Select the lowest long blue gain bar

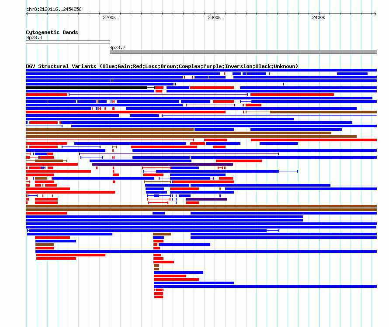[x=265, y=286]
